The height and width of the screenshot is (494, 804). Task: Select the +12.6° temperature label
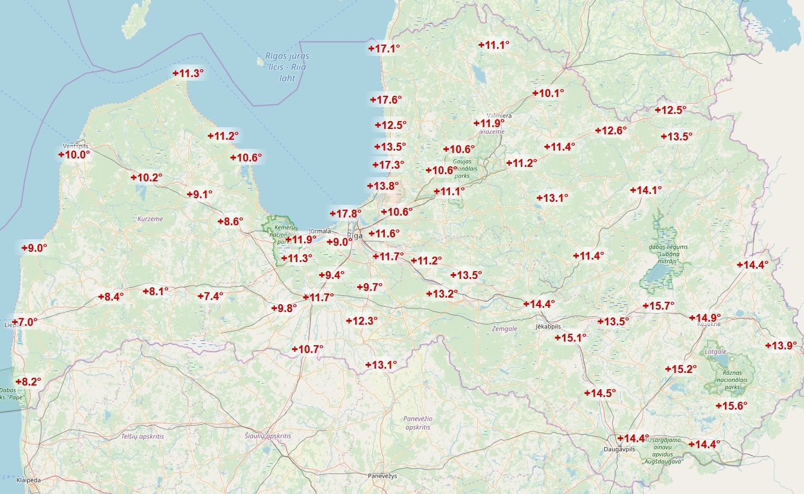611,131
